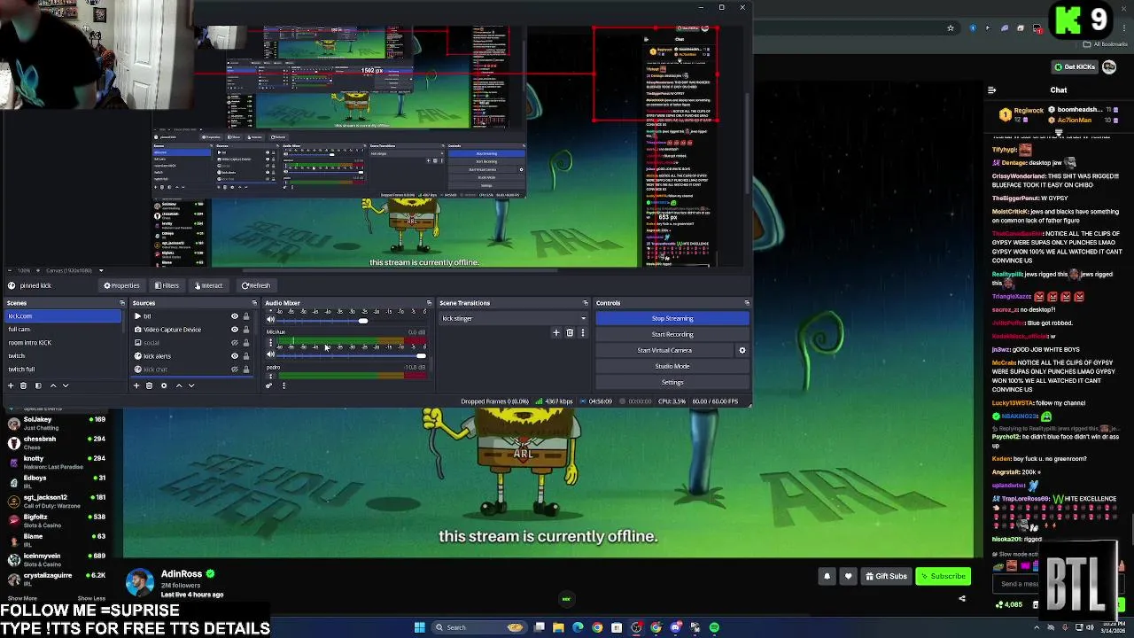Click Start Recording button

(x=672, y=334)
